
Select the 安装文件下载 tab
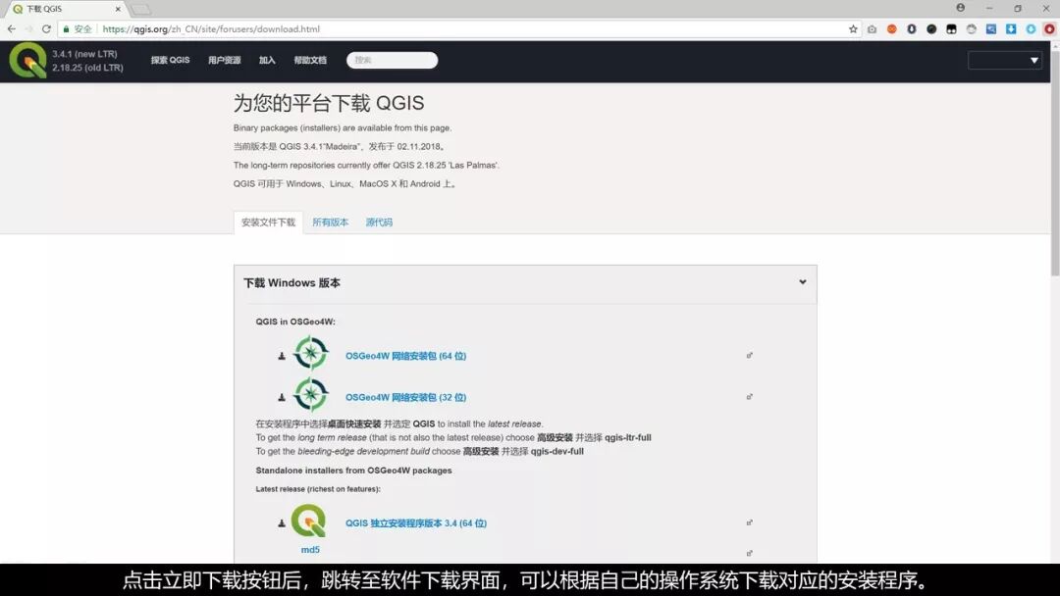268,223
